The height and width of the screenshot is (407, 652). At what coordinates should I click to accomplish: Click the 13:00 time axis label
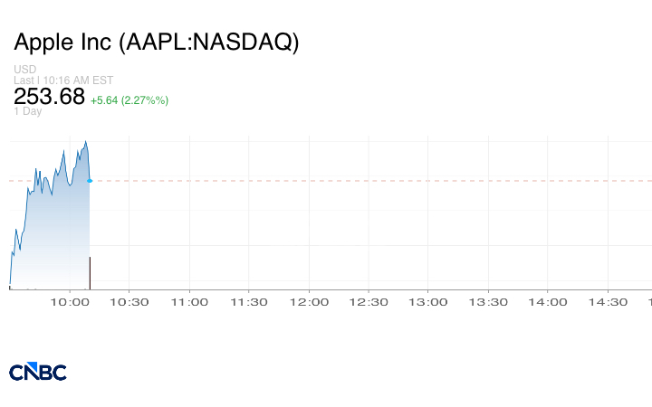428,302
